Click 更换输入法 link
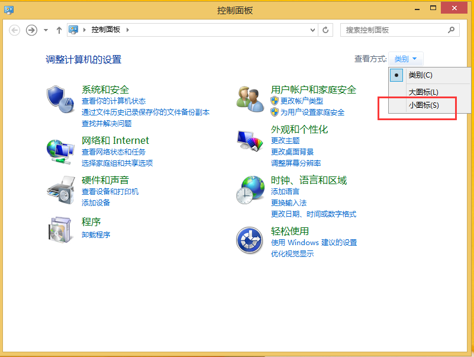 [289, 202]
